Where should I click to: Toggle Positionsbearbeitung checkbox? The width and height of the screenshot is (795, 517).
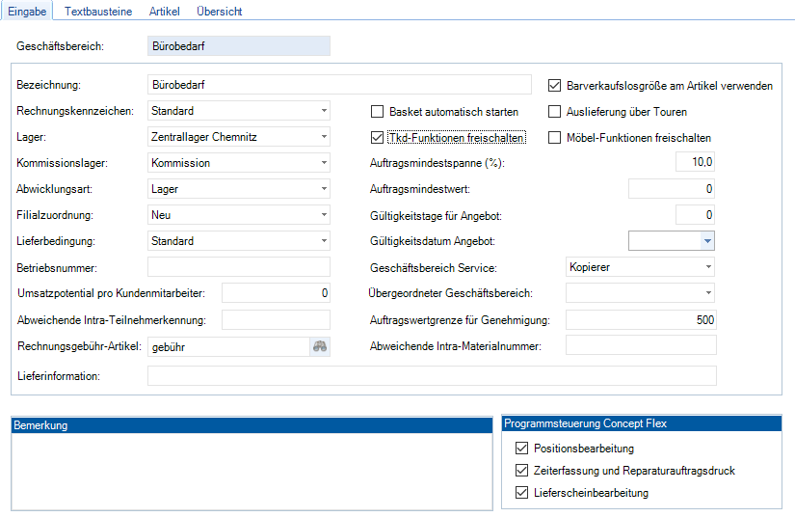(x=522, y=449)
